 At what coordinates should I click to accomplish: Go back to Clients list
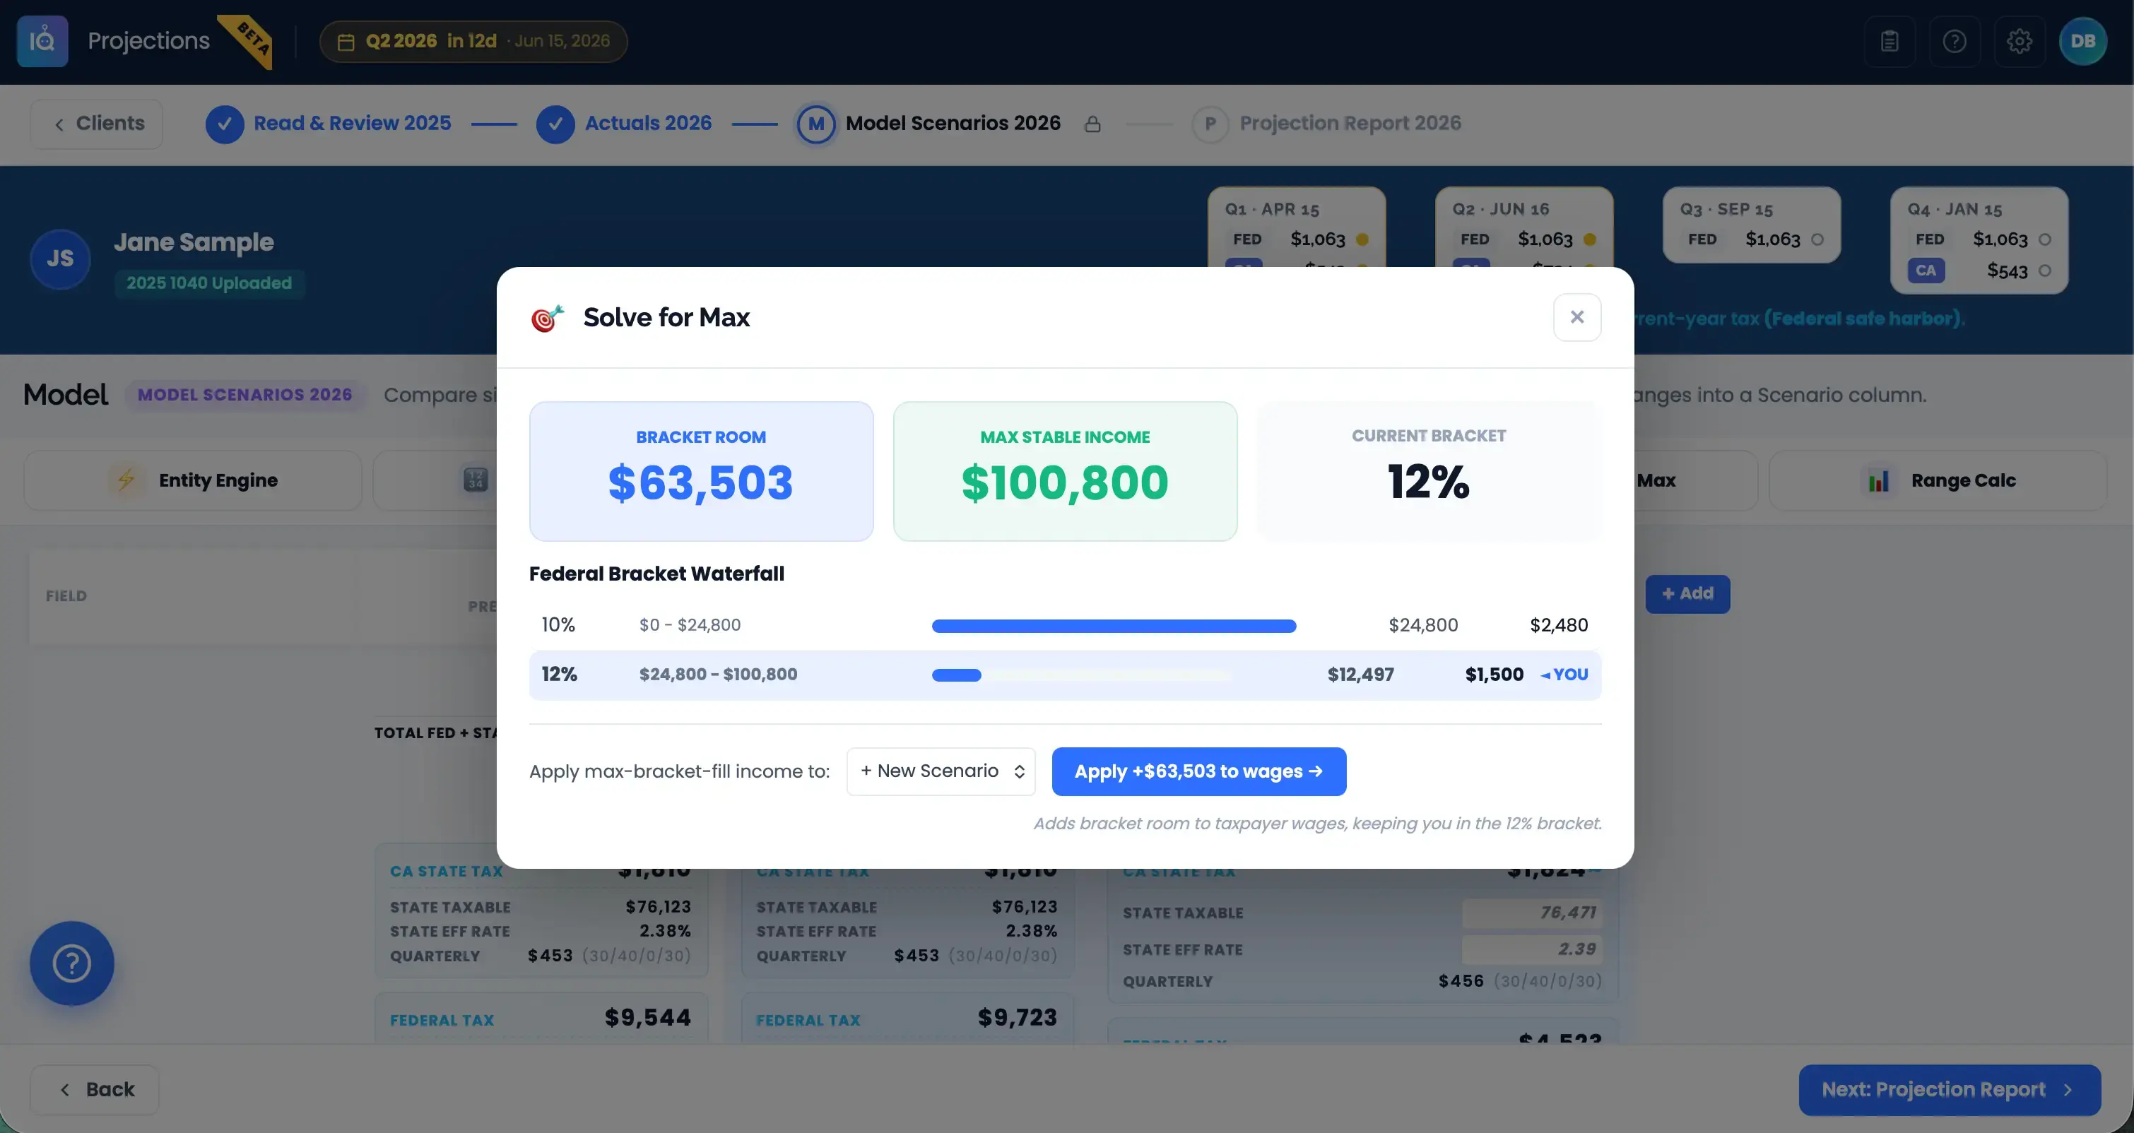click(x=96, y=124)
